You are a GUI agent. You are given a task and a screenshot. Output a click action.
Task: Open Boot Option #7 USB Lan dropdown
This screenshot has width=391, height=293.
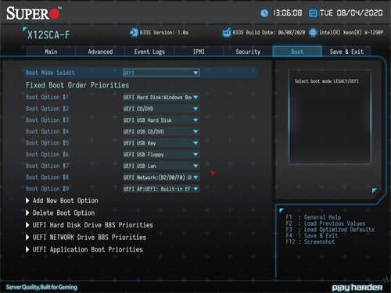coord(161,166)
